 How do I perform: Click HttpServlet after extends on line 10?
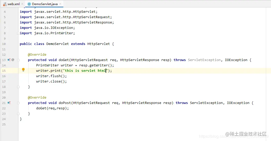tap(98, 44)
